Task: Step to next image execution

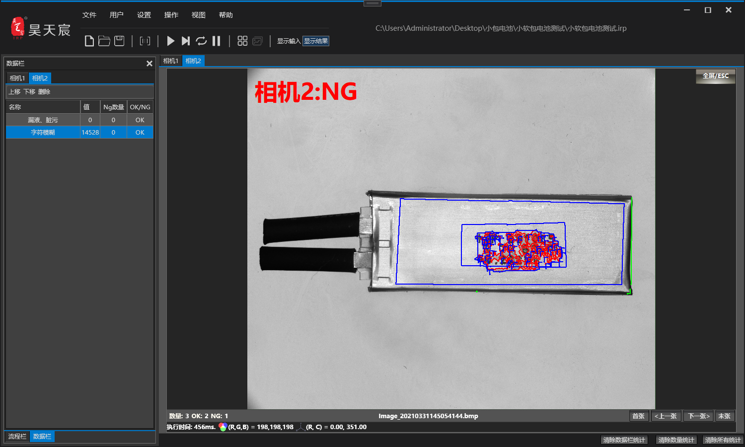Action: [186, 41]
